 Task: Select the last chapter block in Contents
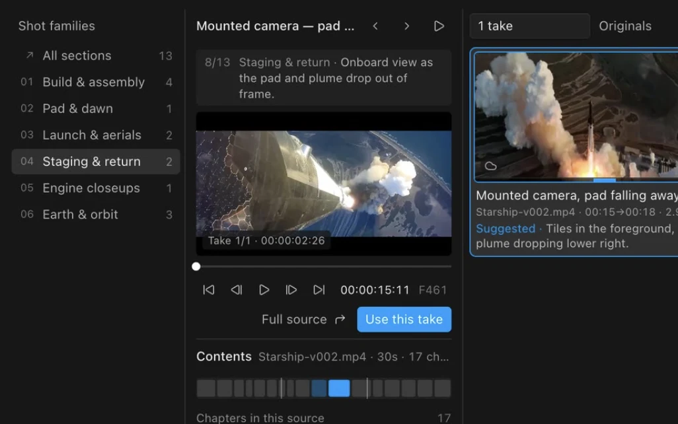tap(442, 388)
